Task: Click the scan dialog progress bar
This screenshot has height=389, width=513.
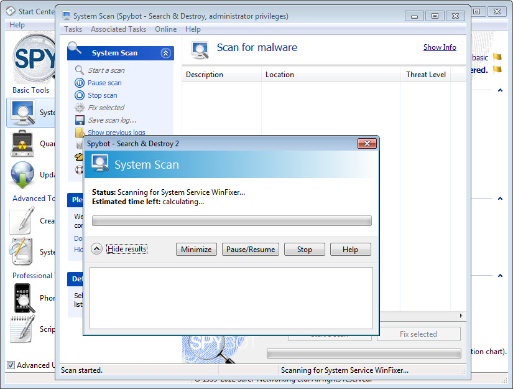Action: (232, 220)
